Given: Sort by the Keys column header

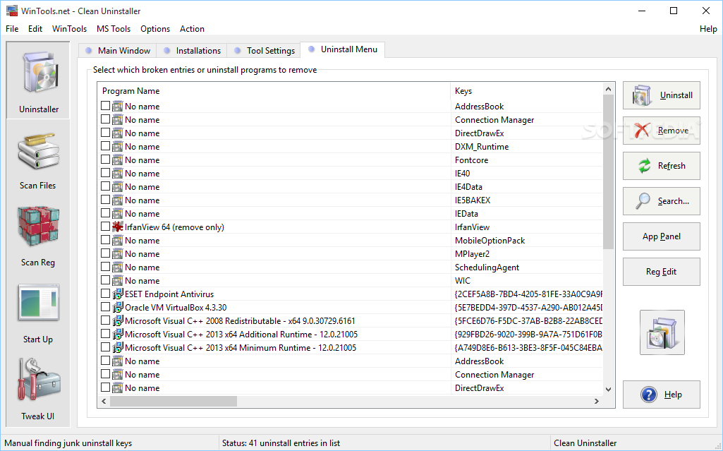Looking at the screenshot, I should (527, 91).
